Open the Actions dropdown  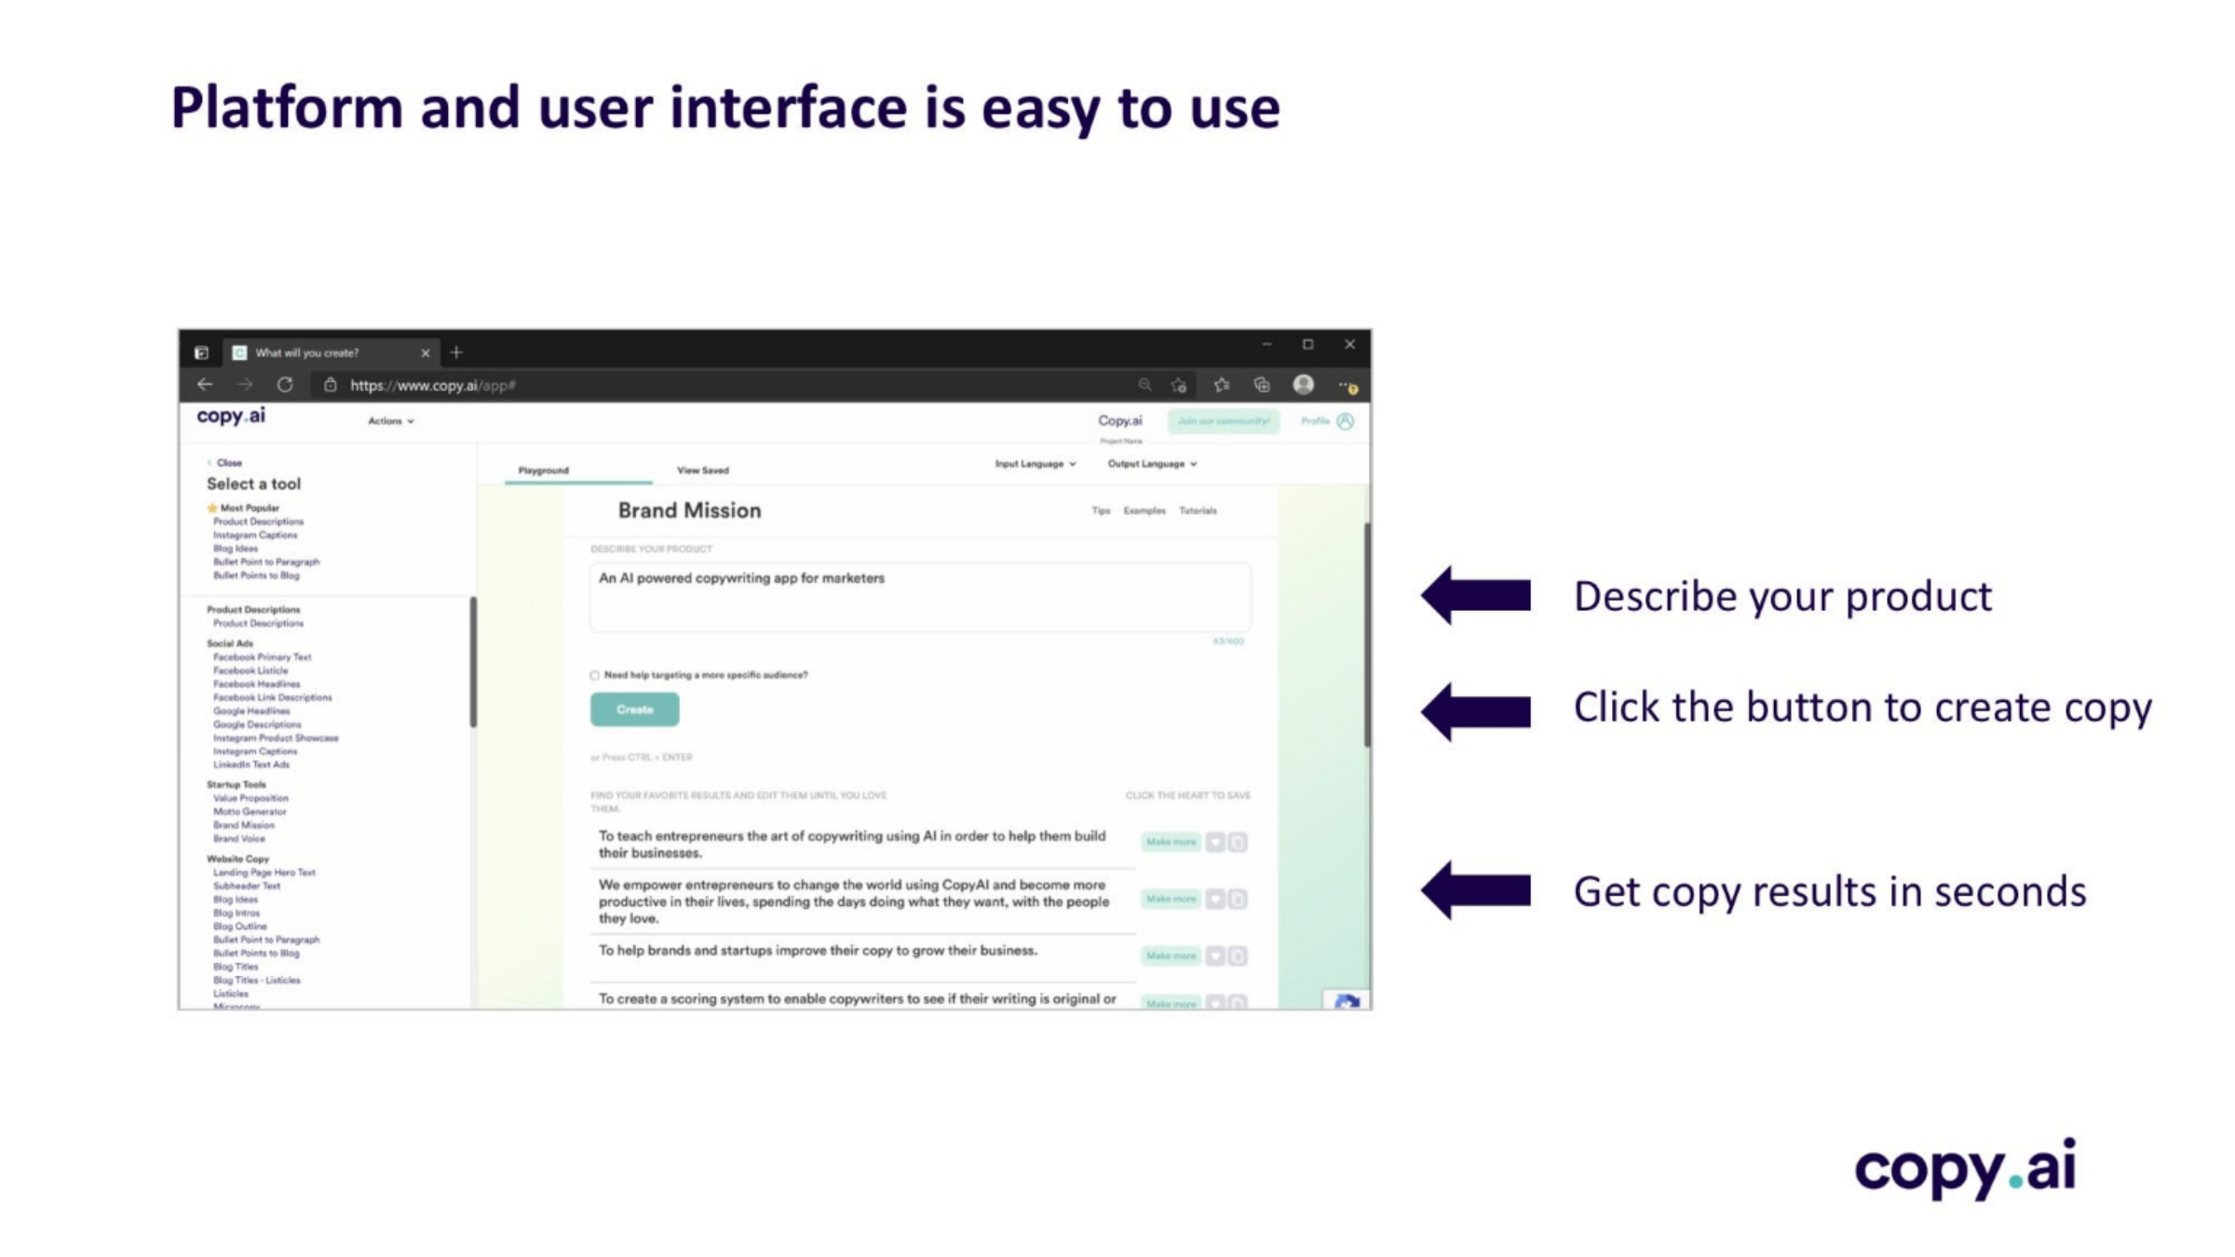pyautogui.click(x=391, y=421)
